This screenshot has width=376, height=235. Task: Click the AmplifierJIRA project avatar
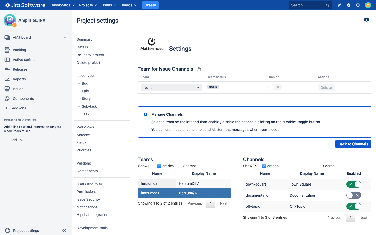coord(10,20)
